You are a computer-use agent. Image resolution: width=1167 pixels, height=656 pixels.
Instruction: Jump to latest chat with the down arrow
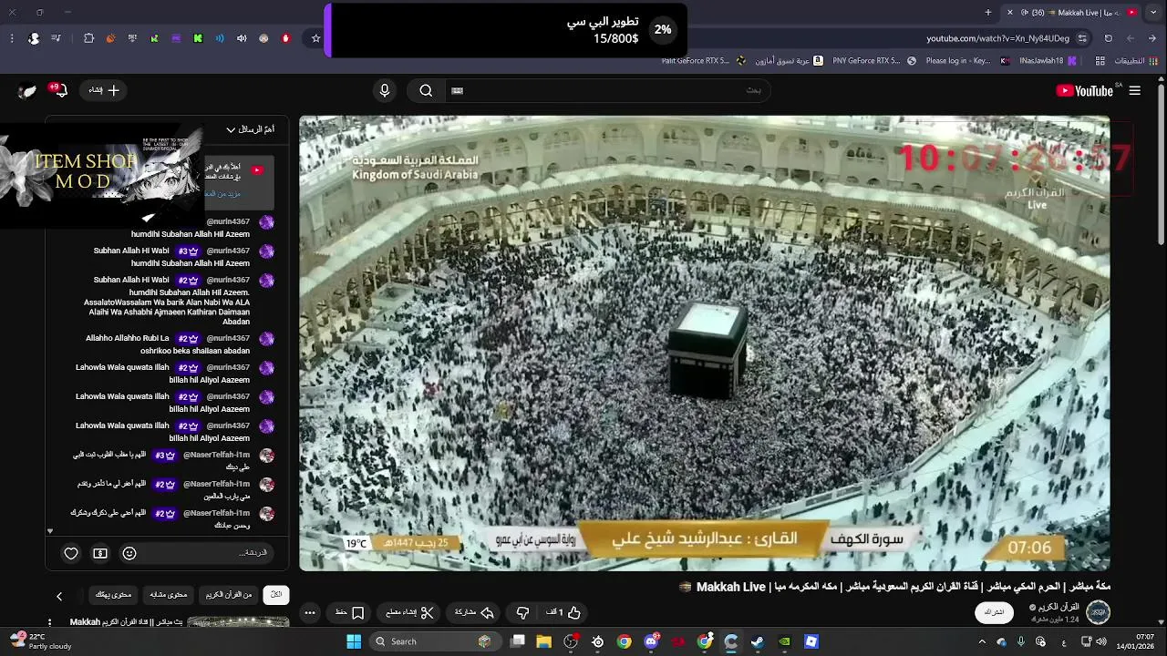pyautogui.click(x=50, y=530)
